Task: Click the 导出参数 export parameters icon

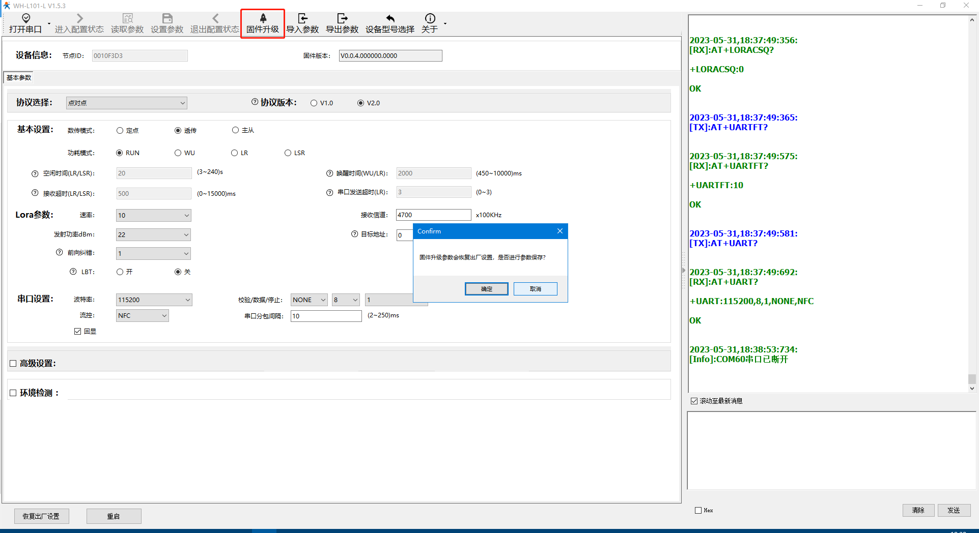Action: [x=342, y=19]
